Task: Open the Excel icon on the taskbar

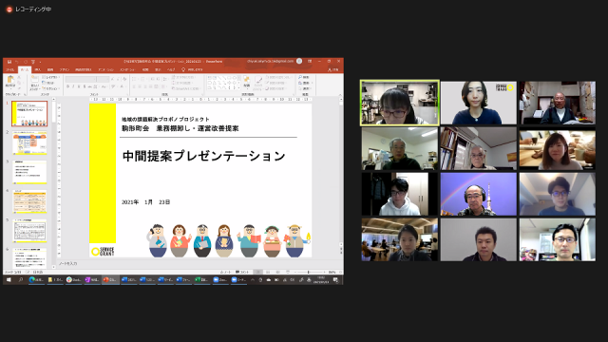Action: point(197,279)
